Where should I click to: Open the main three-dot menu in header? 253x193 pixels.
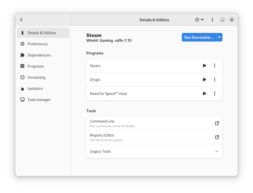pos(212,20)
